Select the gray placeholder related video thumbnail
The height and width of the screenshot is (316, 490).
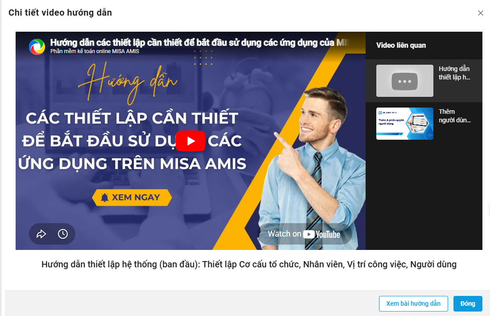tap(405, 81)
